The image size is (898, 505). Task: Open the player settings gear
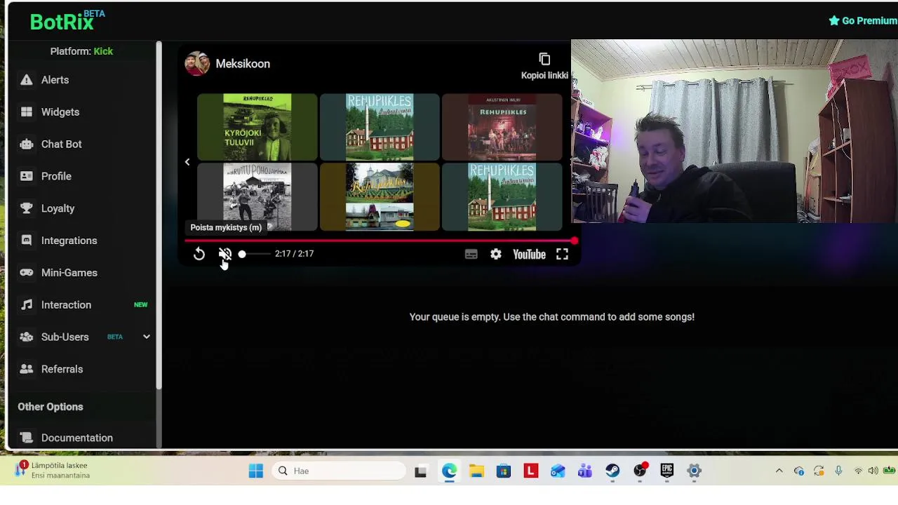point(496,255)
